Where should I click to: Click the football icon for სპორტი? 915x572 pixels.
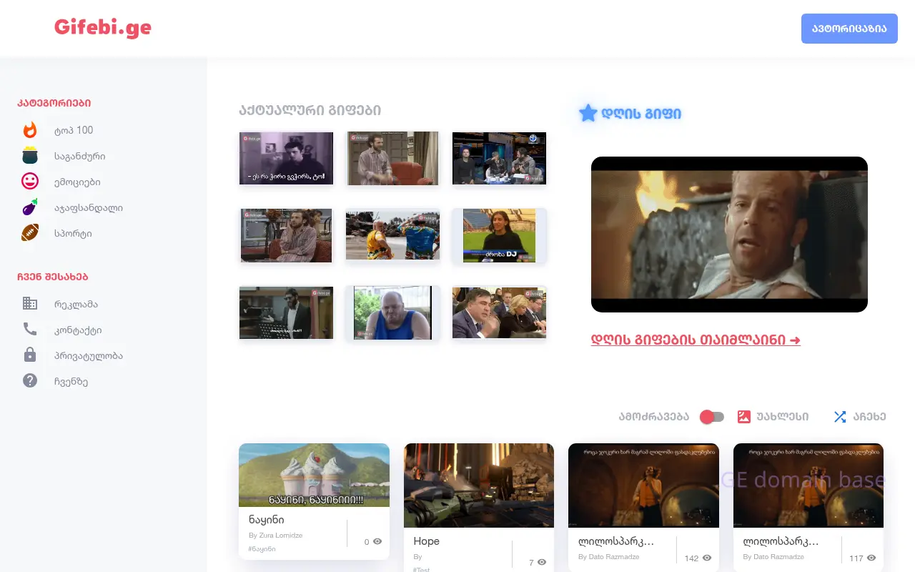[30, 234]
